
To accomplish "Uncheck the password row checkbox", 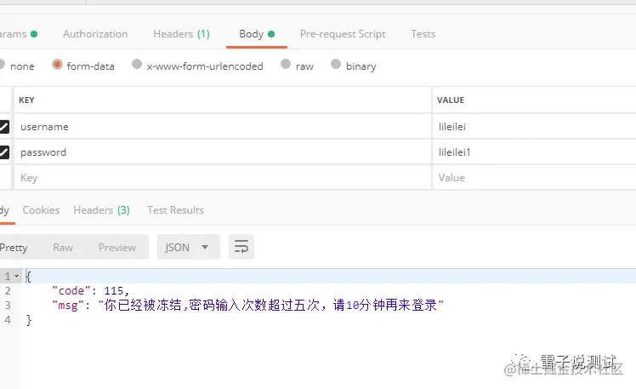I will pos(4,152).
